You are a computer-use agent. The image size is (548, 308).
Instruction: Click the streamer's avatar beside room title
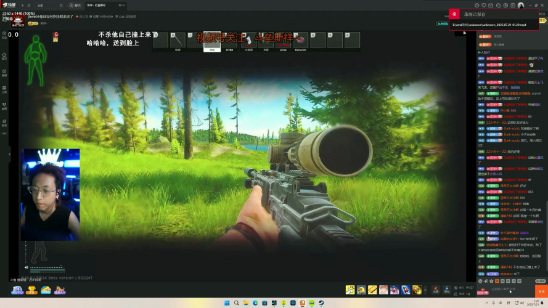[x=18, y=22]
